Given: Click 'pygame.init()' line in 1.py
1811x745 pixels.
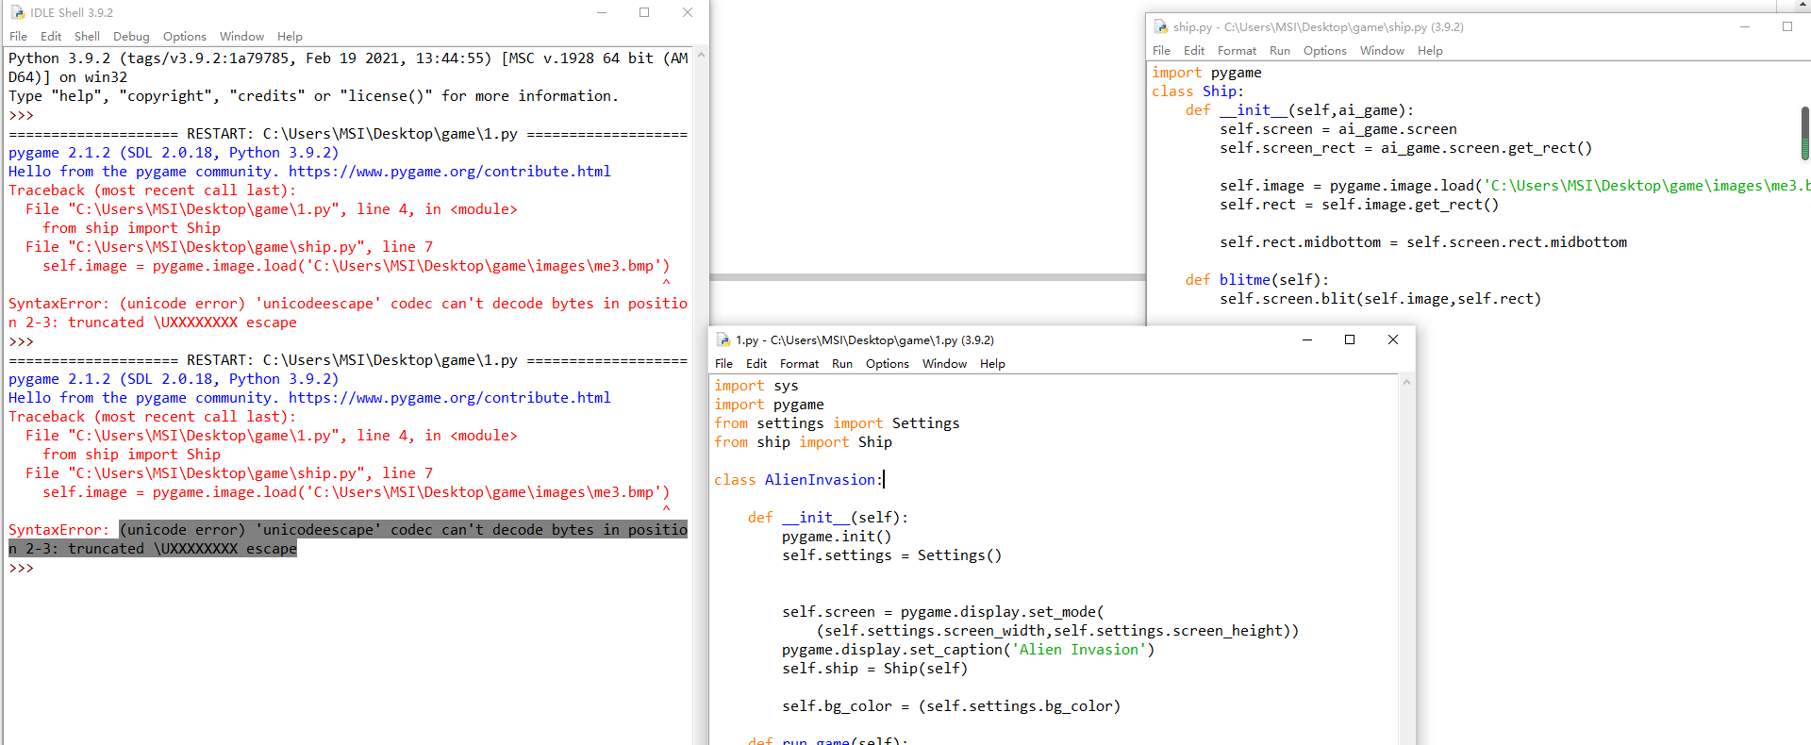Looking at the screenshot, I should point(837,537).
